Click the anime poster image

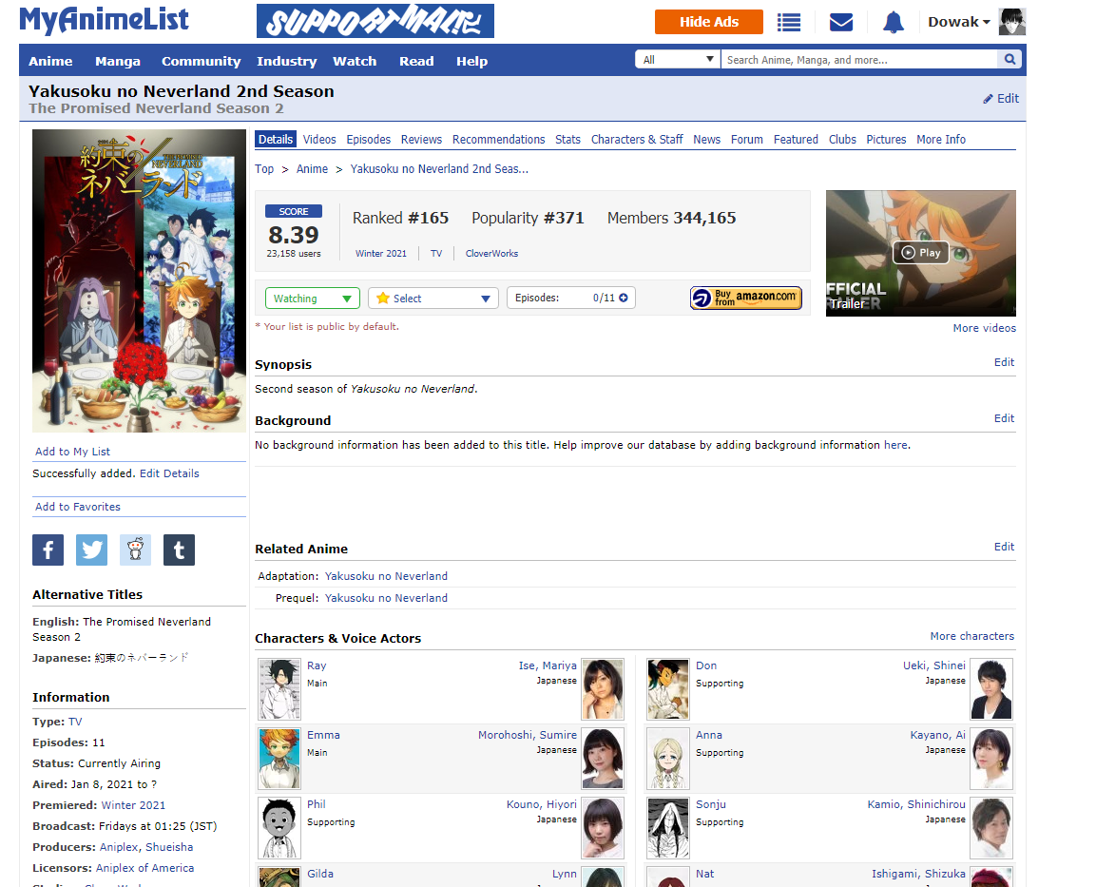coord(139,280)
